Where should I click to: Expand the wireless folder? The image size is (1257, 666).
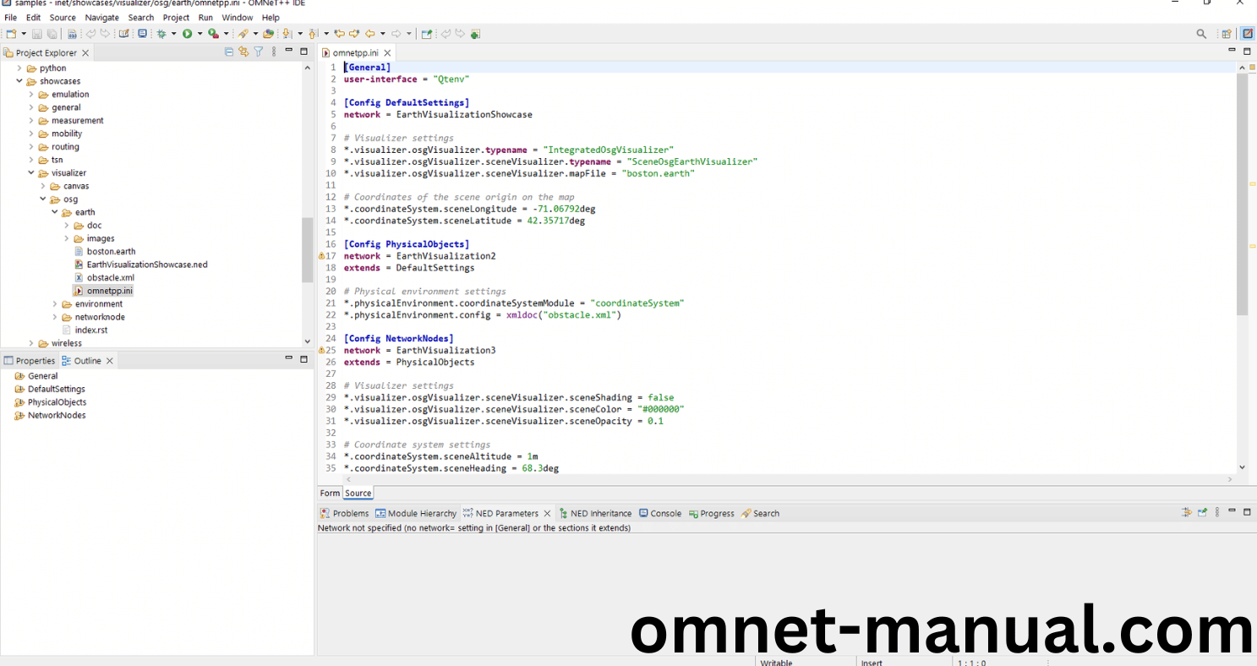tap(31, 343)
